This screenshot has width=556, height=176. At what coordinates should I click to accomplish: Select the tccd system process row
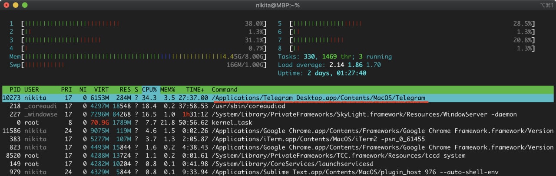pos(278,156)
